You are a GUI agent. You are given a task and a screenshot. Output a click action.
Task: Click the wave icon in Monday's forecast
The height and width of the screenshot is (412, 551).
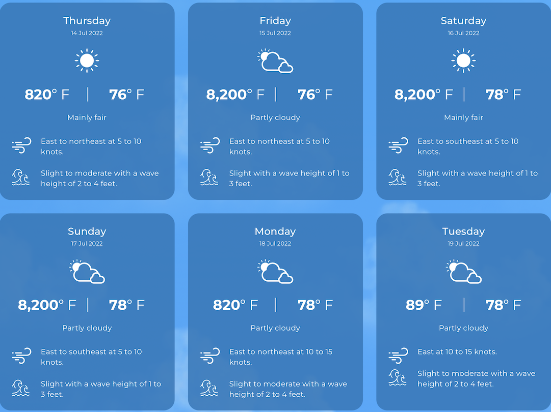tap(209, 388)
